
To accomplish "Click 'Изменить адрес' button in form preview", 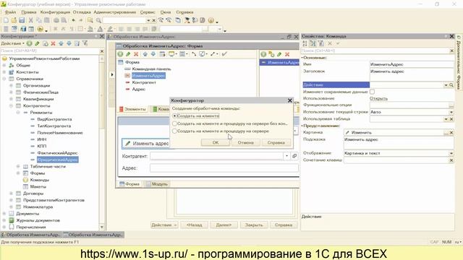I will [x=146, y=144].
